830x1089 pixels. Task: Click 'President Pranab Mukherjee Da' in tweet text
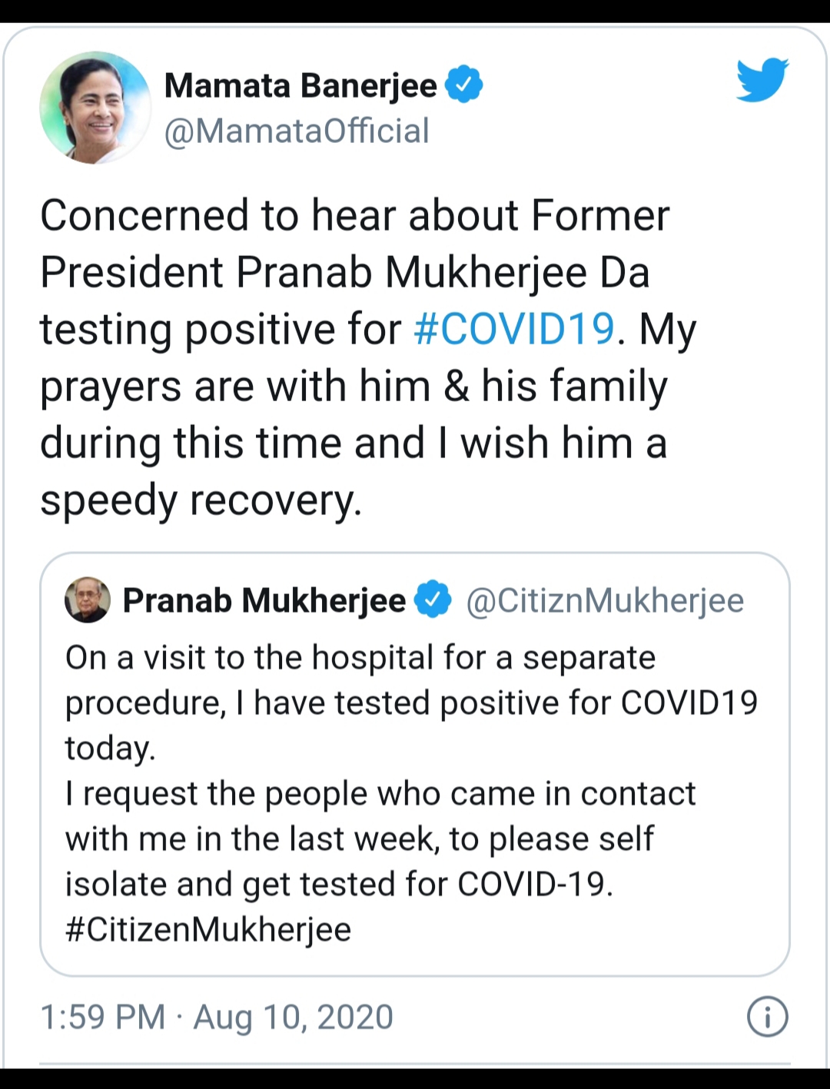[344, 272]
